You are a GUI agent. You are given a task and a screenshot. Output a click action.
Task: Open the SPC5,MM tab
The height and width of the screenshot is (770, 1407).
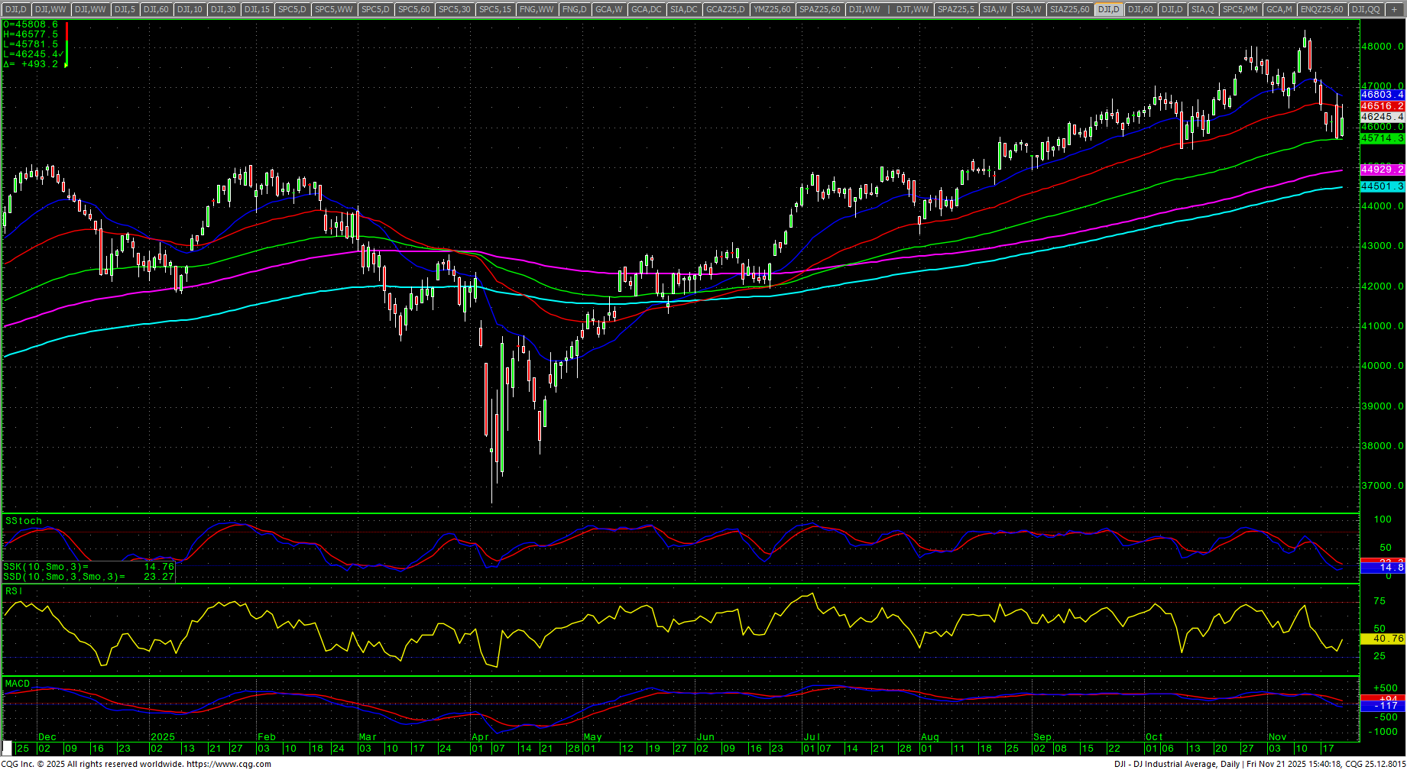click(1240, 9)
